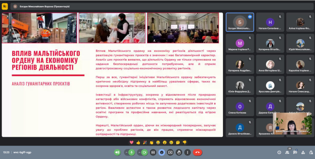Show the participants list panel

pyautogui.click(x=287, y=152)
